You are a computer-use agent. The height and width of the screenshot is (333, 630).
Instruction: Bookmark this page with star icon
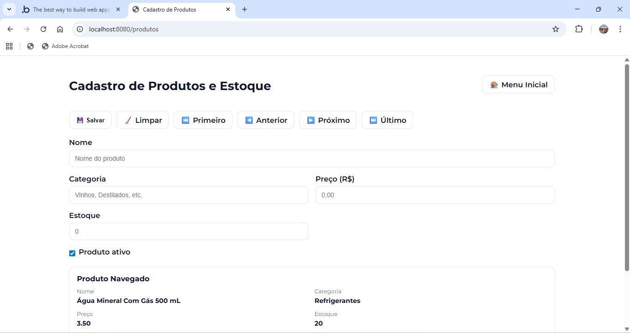click(x=556, y=29)
